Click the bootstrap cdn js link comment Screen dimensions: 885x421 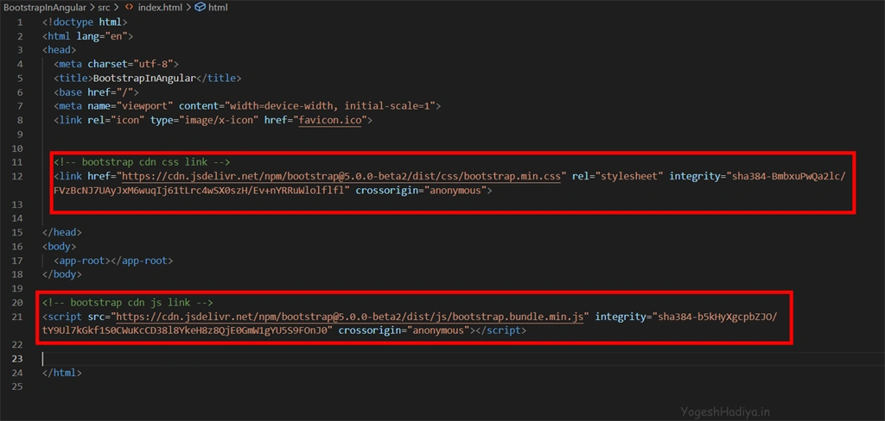[x=128, y=303]
